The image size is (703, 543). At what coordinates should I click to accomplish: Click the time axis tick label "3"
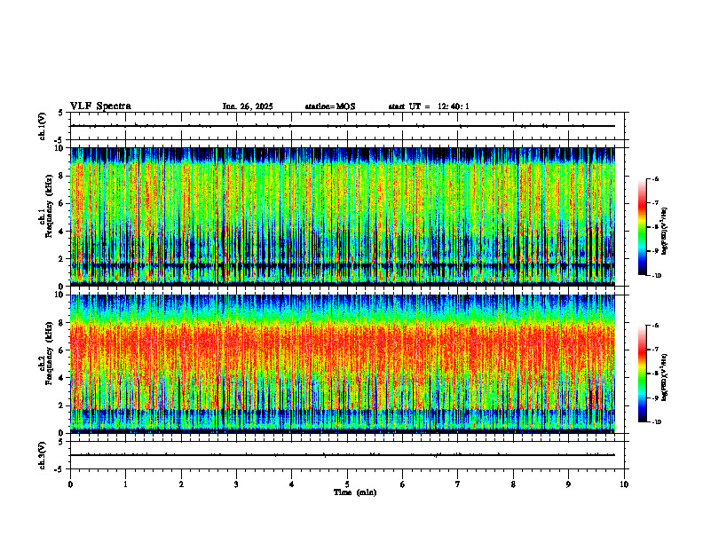[x=236, y=484]
